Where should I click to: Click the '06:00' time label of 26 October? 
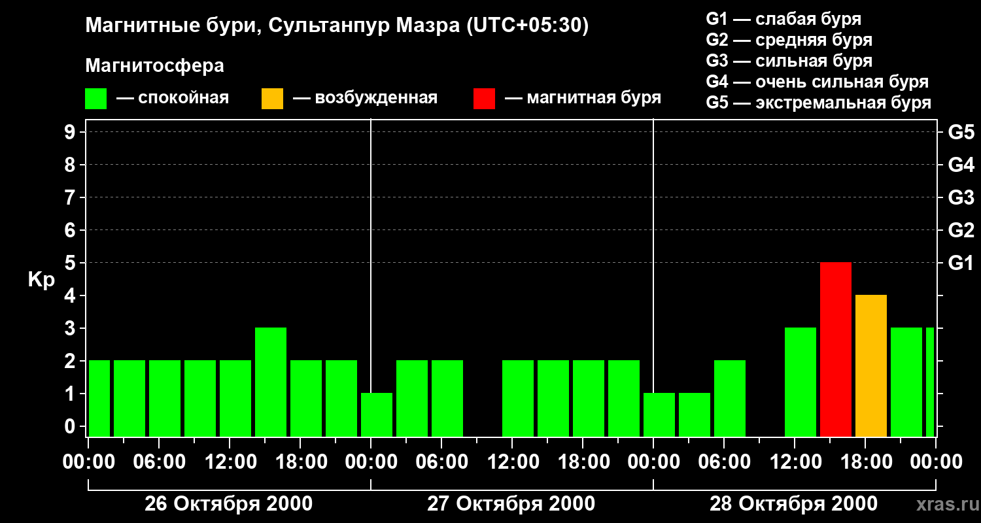coord(159,462)
